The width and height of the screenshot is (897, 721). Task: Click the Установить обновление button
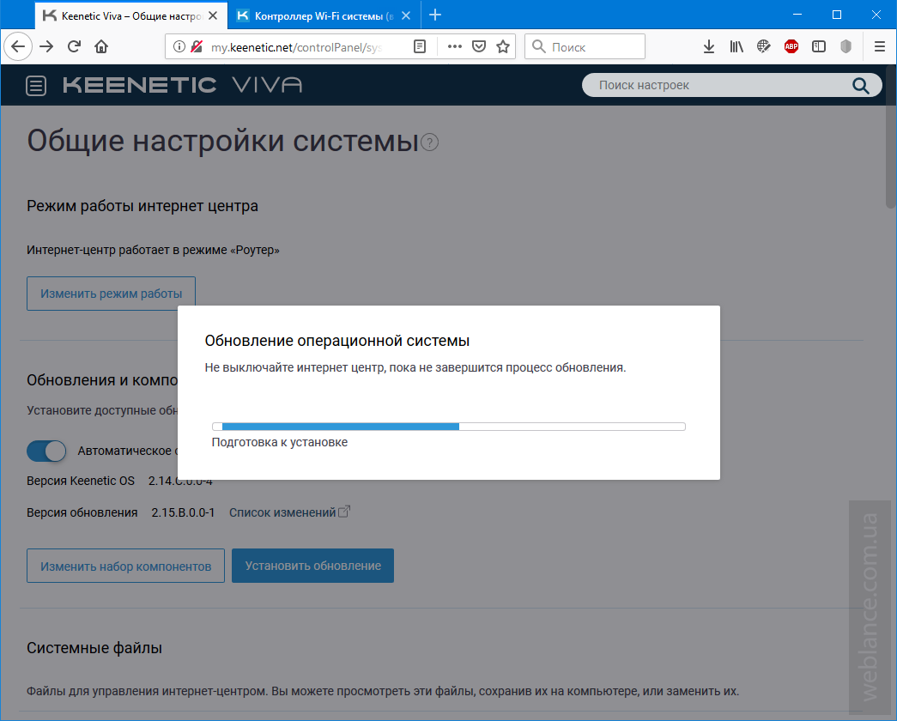tap(313, 566)
